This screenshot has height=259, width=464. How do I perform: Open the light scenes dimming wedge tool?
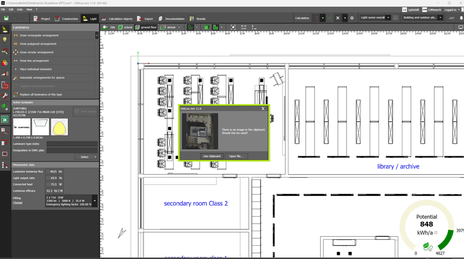5,73
